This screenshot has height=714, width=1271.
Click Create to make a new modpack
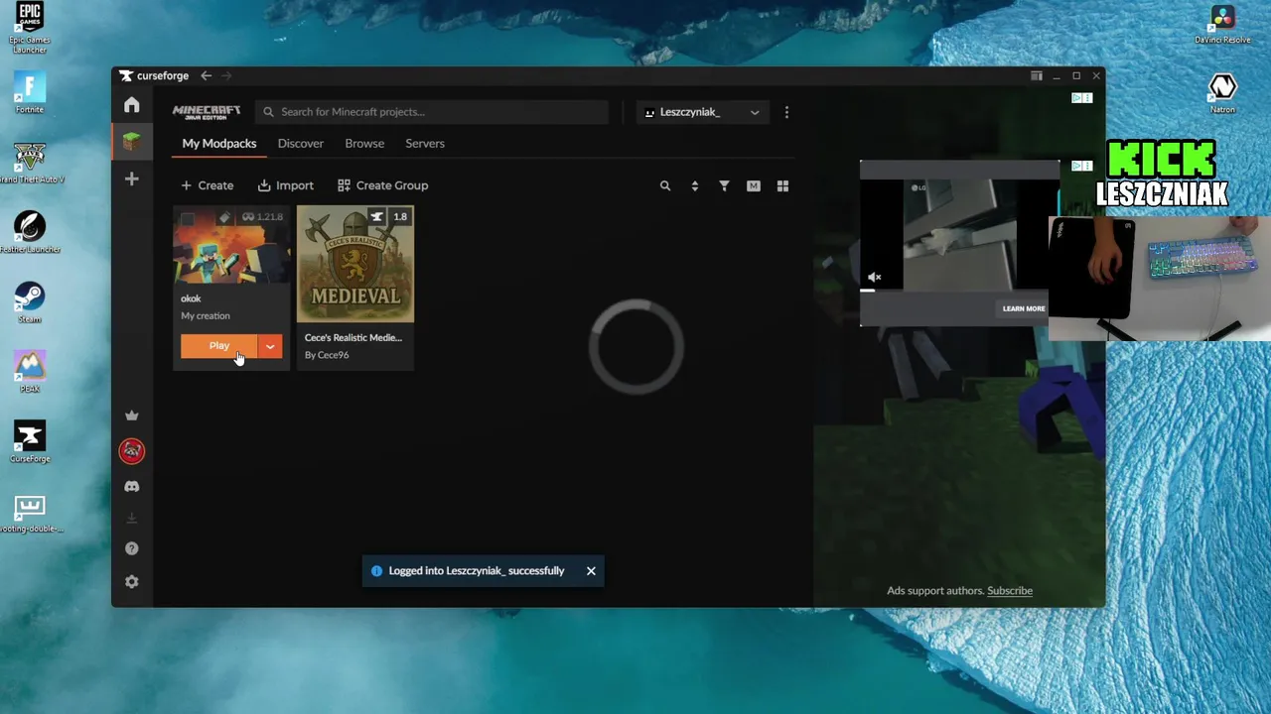[208, 185]
